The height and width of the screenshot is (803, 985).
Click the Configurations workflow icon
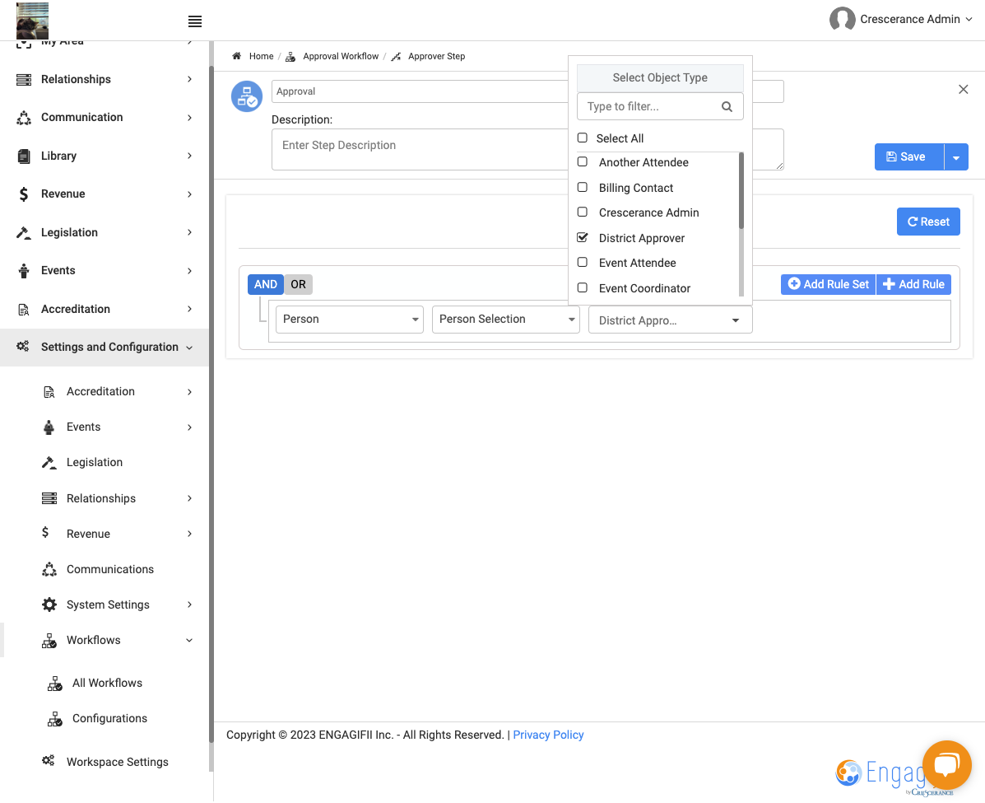pos(55,719)
